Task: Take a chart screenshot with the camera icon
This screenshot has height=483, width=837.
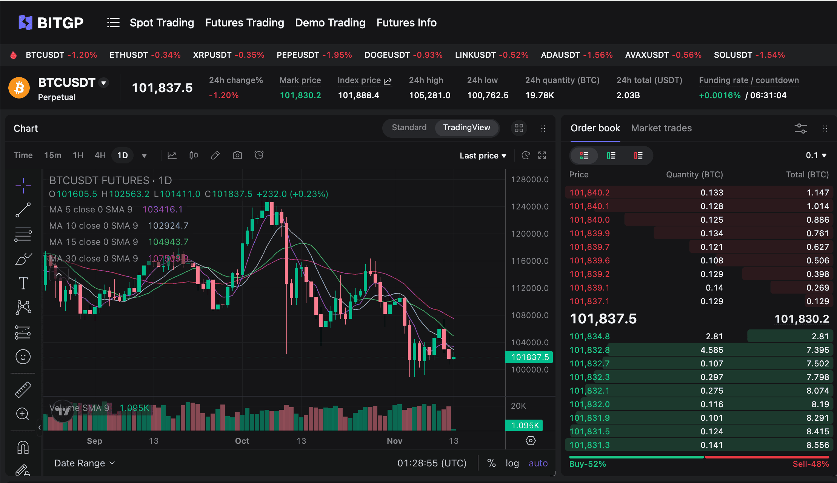Action: 237,155
